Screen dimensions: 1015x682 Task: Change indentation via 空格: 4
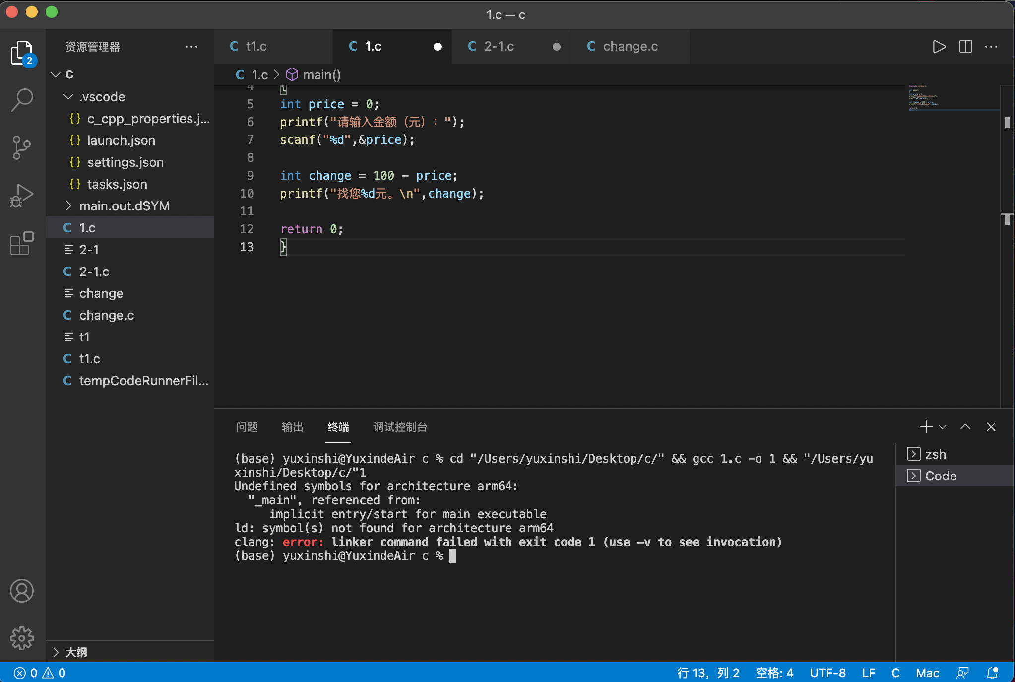point(774,673)
